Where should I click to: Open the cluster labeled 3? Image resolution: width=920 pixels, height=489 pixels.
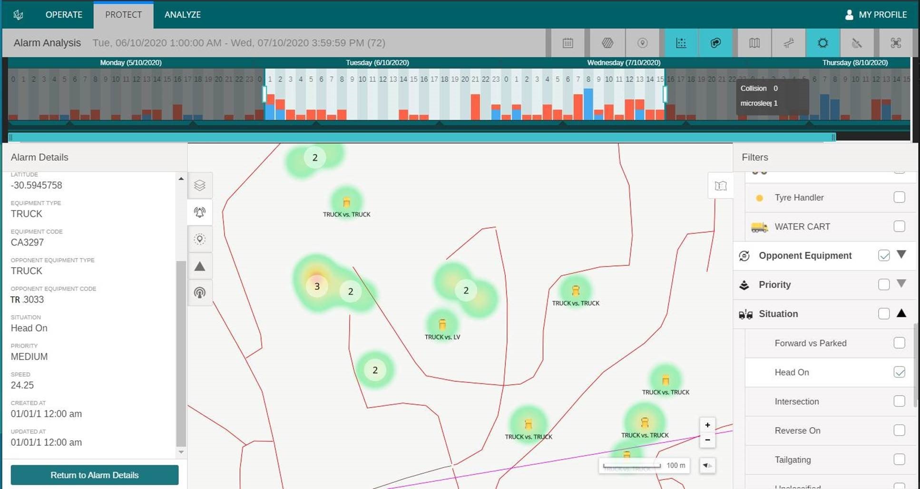(317, 286)
